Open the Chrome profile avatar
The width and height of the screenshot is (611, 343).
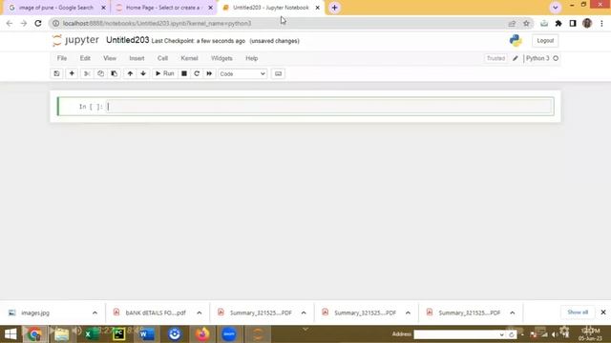pos(587,23)
